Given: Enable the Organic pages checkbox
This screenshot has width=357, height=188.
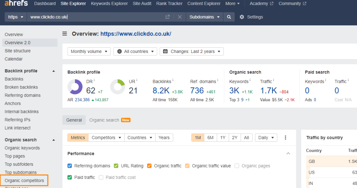Looking at the screenshot, I should point(237,166).
